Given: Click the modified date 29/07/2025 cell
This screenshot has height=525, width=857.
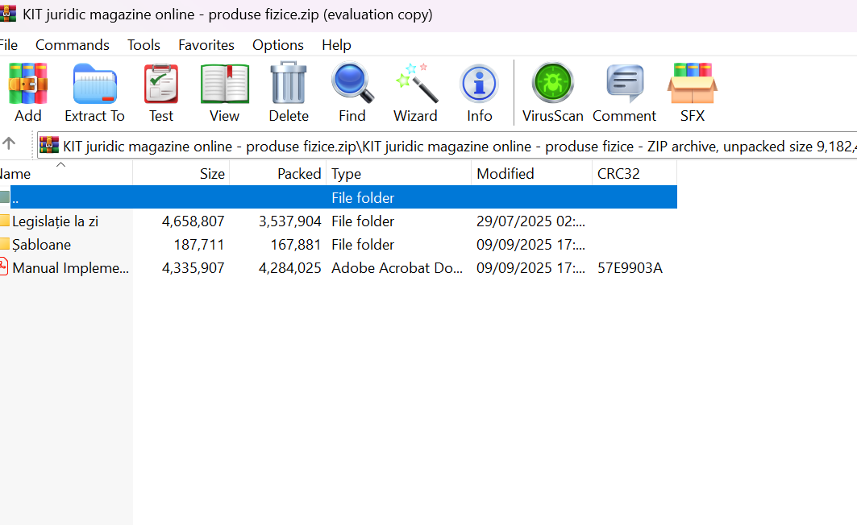Looking at the screenshot, I should click(530, 221).
